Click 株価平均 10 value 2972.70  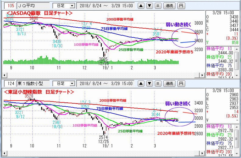[225, 131]
